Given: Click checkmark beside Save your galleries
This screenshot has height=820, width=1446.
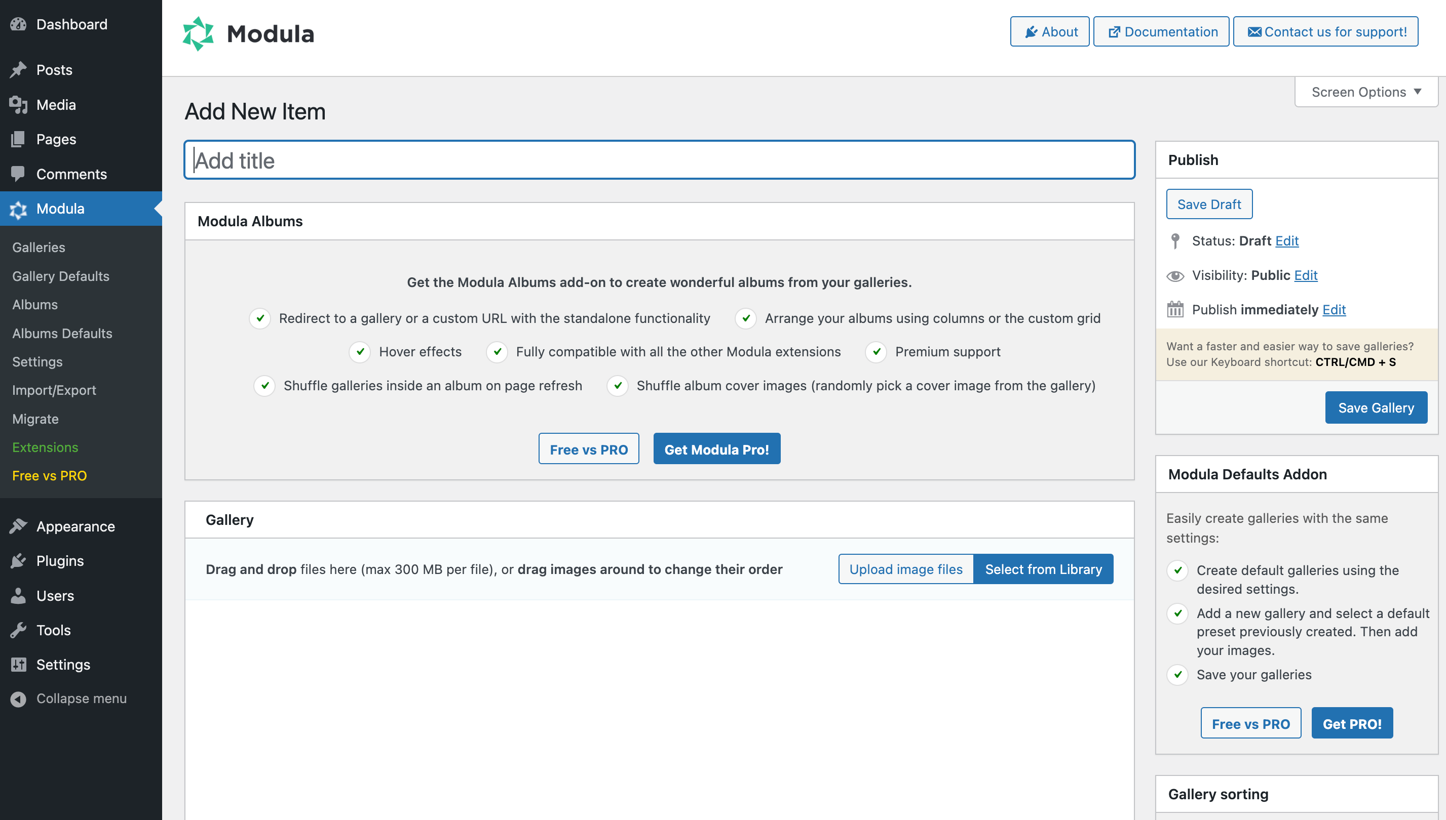Looking at the screenshot, I should click(1177, 675).
